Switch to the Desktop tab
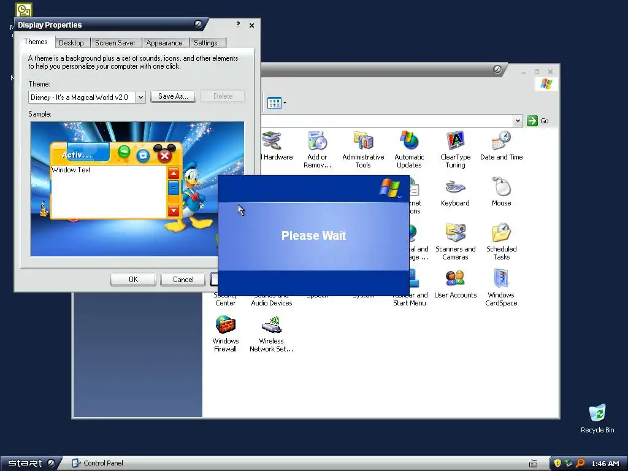 click(71, 43)
